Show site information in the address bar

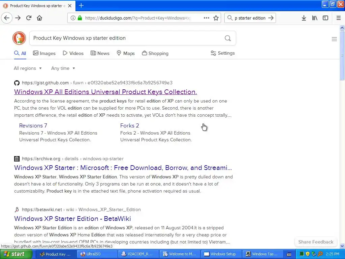pyautogui.click(x=73, y=18)
